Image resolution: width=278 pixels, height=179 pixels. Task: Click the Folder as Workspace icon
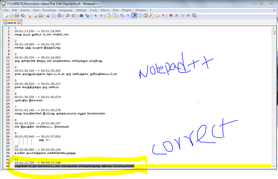click(157, 16)
